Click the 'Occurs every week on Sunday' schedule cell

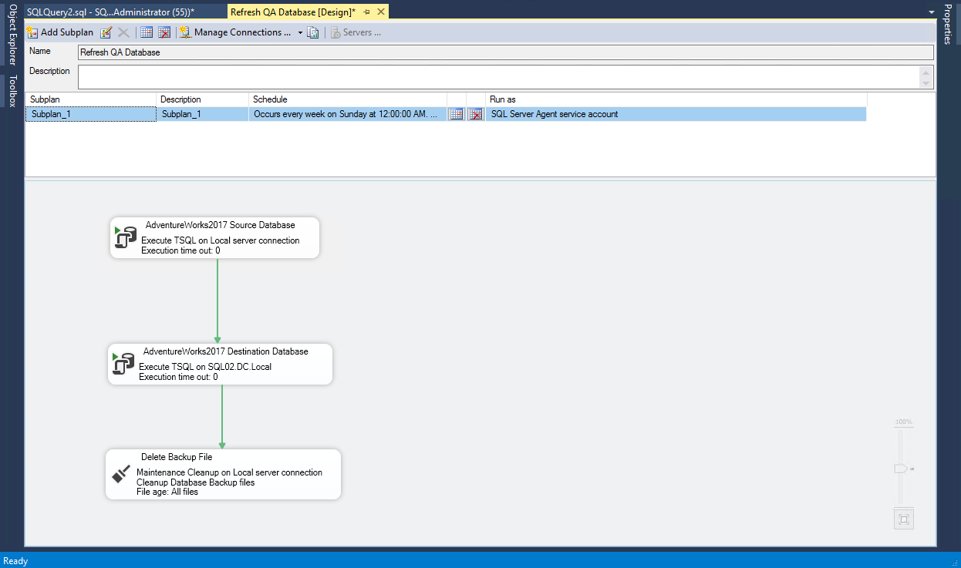(348, 114)
